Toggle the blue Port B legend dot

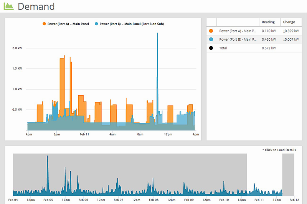pyautogui.click(x=96, y=24)
